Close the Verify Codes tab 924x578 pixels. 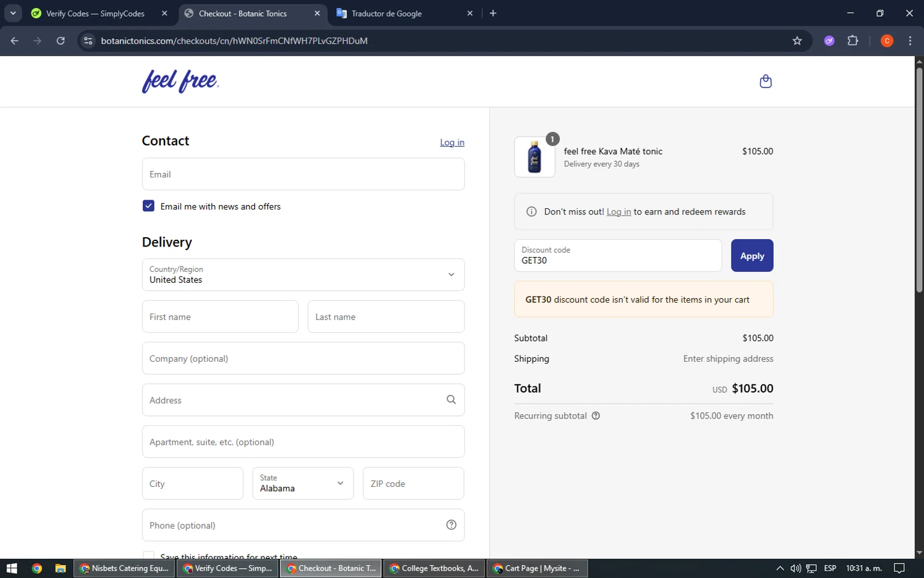pos(164,14)
